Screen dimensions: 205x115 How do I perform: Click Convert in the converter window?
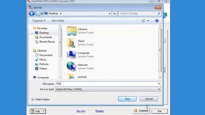click(141, 111)
